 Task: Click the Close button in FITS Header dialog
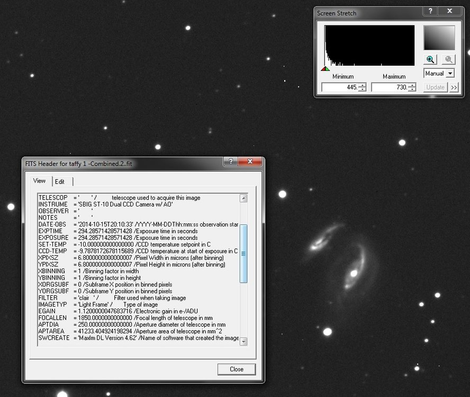(237, 369)
